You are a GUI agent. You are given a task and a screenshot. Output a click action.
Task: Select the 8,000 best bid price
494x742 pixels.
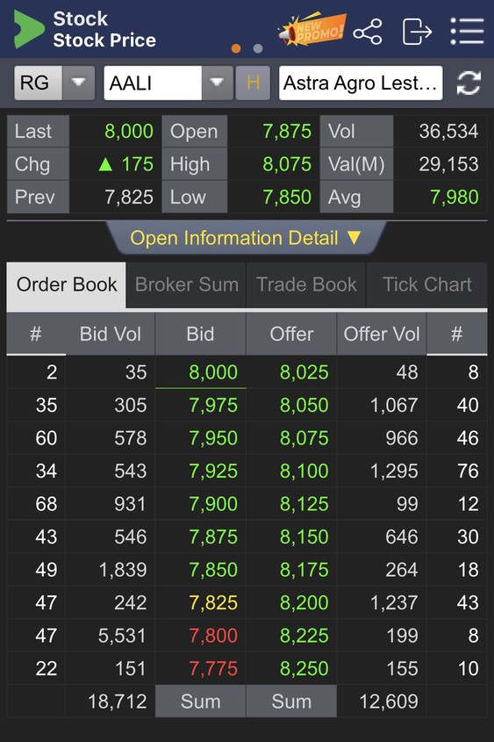point(212,372)
